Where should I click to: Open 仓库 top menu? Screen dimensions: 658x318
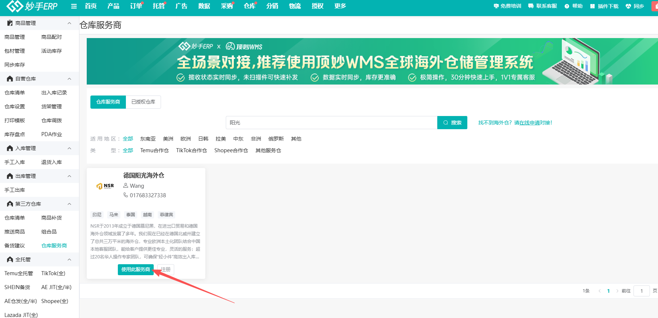(250, 6)
